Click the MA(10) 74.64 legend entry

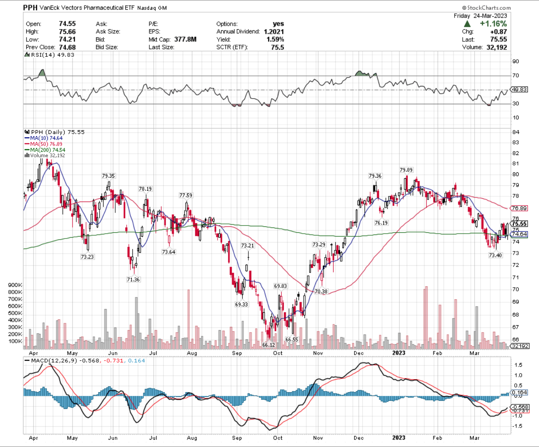tap(46, 138)
